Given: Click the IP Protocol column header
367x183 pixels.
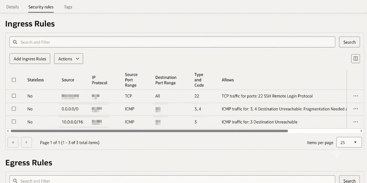Looking at the screenshot, I should tap(99, 80).
